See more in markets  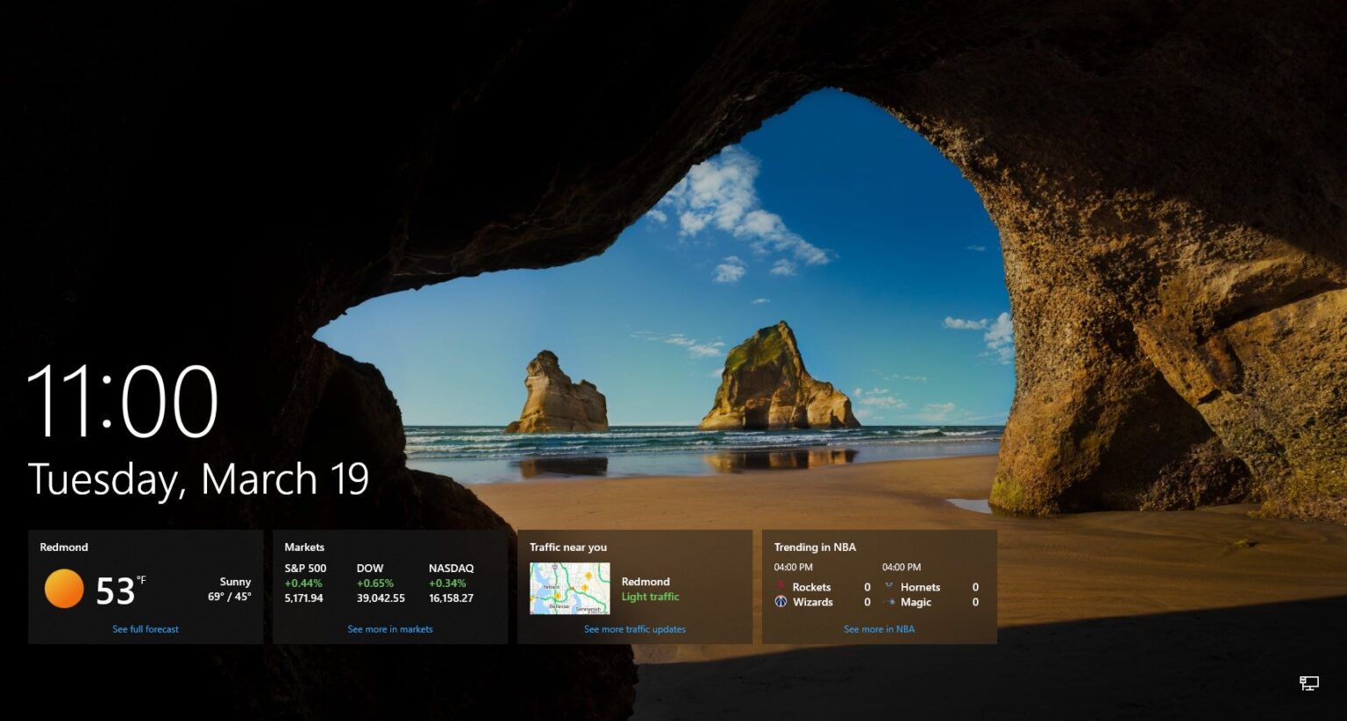click(x=389, y=628)
